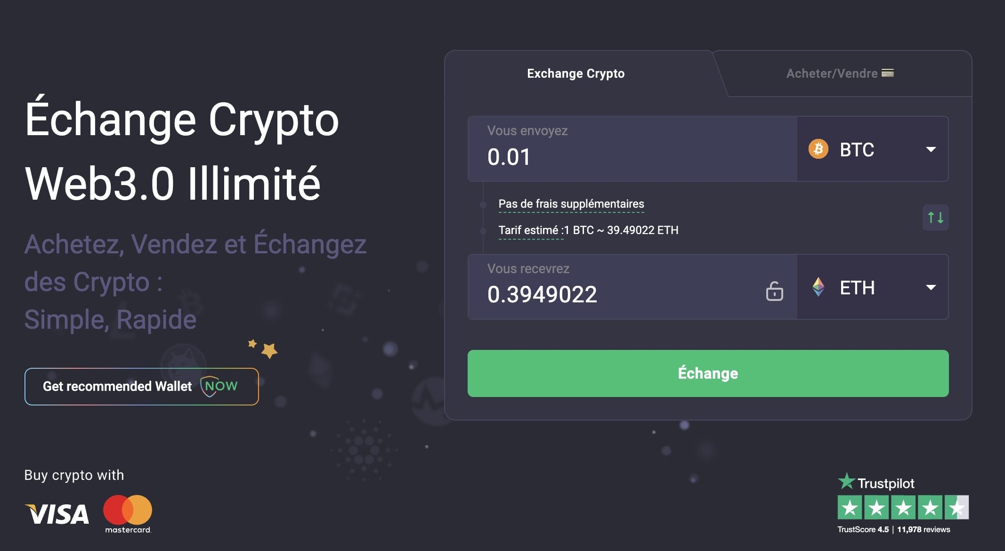The width and height of the screenshot is (1005, 551).
Task: Click the Pas de frais supplémentaires link
Action: tap(572, 204)
